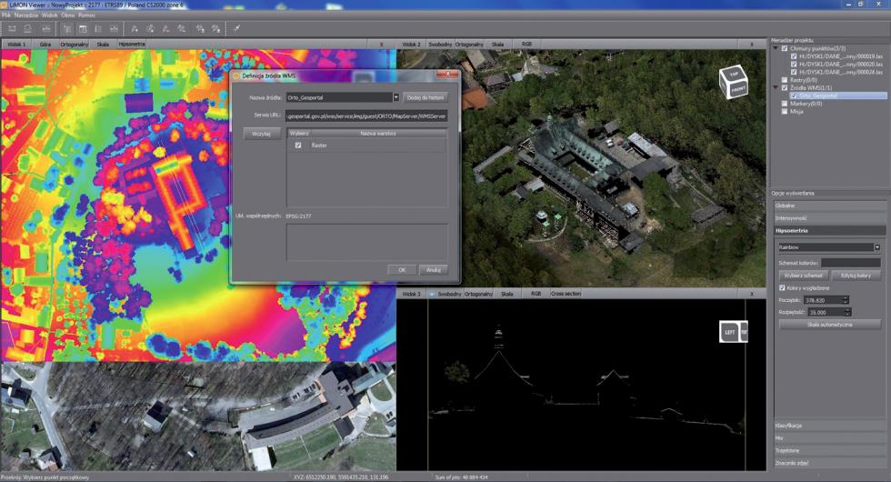Click the Początek value stepper arrows
This screenshot has height=482, width=891.
coord(846,300)
